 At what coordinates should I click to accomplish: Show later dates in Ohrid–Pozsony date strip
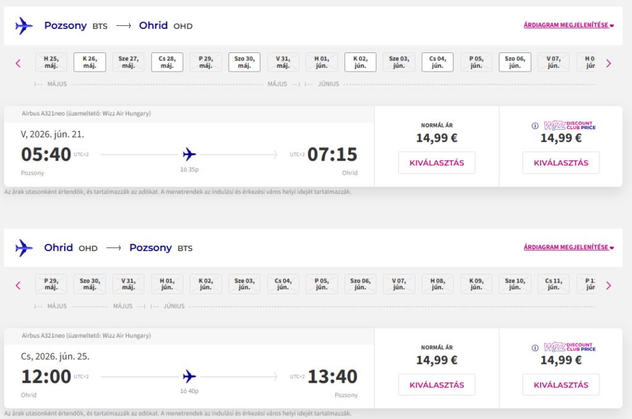pyautogui.click(x=609, y=285)
